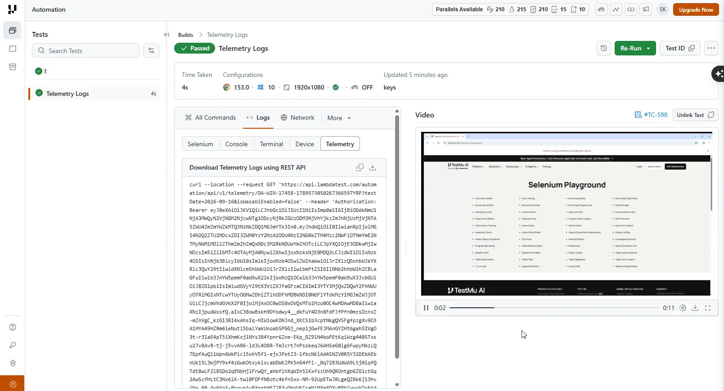Filter tests by the passed status count
The width and height of the screenshot is (724, 391).
(41, 71)
